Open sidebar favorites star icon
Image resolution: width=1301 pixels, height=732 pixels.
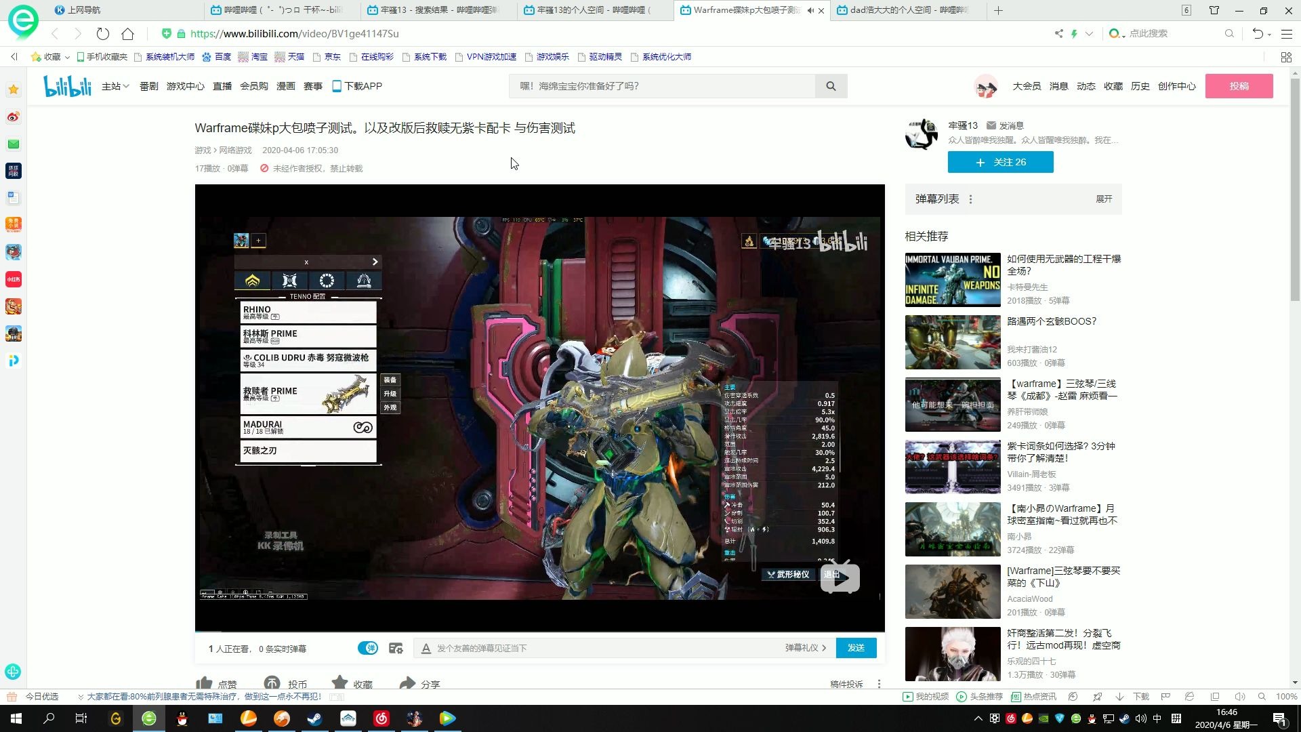pyautogui.click(x=13, y=89)
